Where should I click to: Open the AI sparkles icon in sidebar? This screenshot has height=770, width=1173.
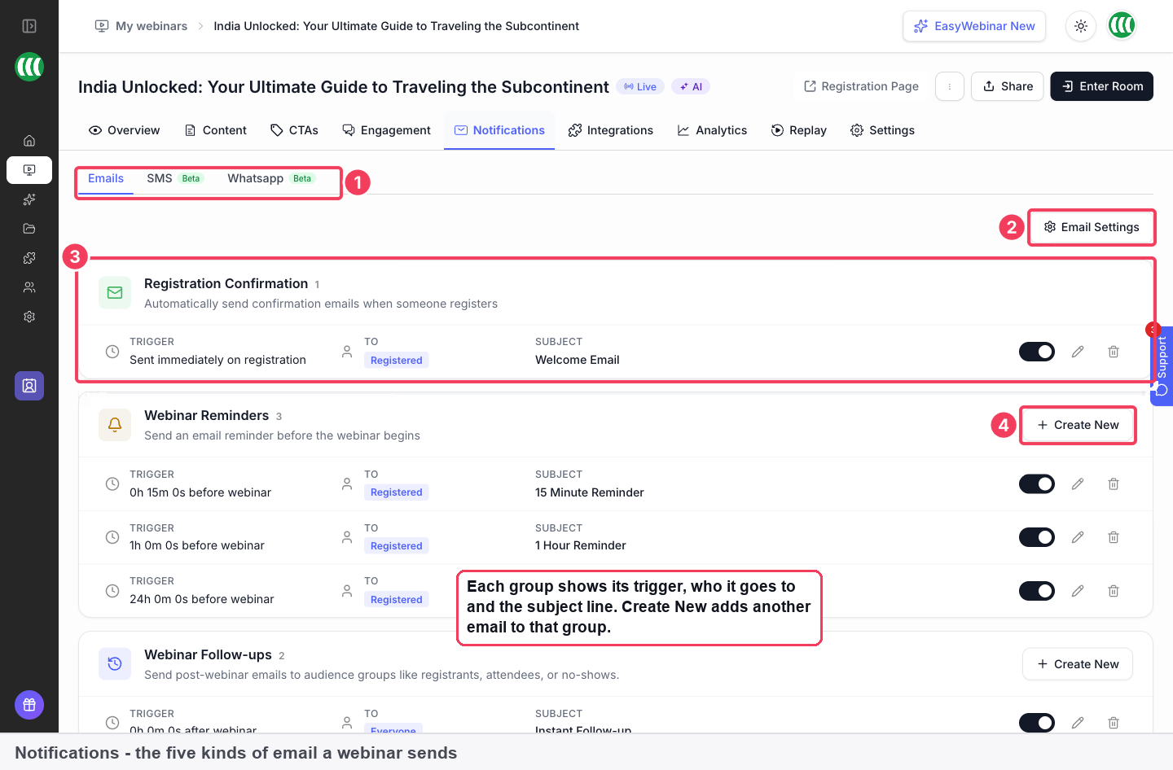point(29,199)
